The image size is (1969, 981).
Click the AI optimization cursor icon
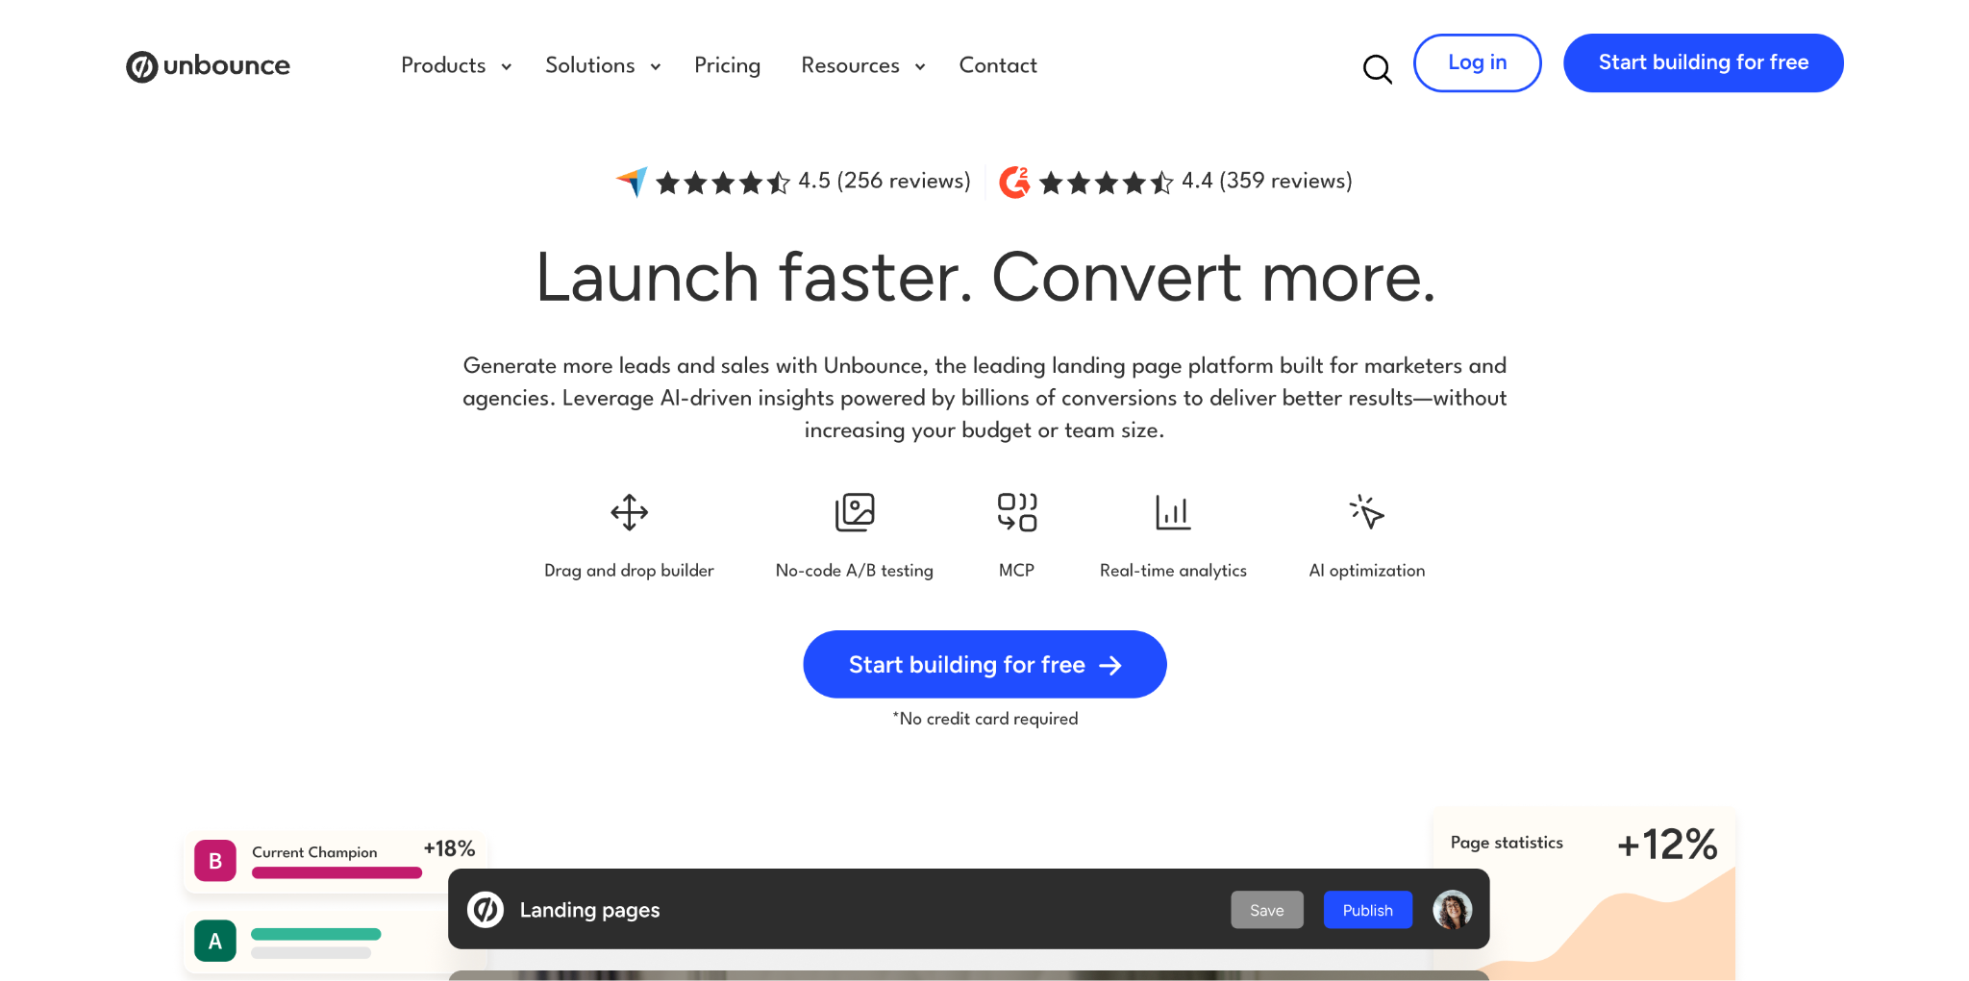pyautogui.click(x=1366, y=512)
